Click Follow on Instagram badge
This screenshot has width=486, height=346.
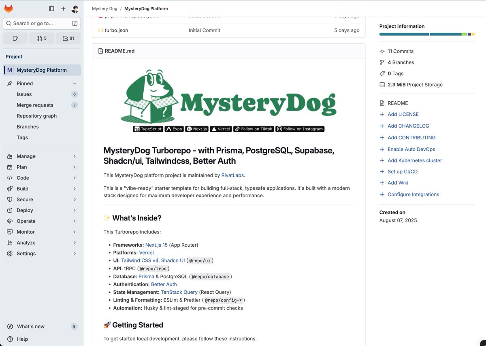tap(300, 129)
